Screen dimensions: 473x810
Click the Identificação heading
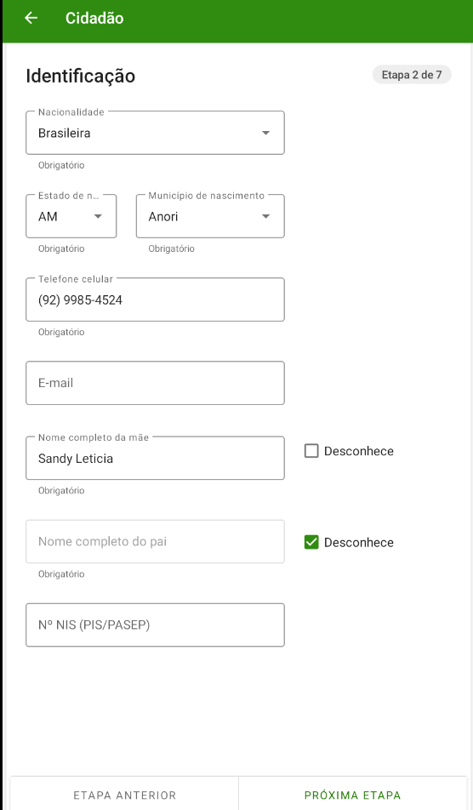point(81,76)
